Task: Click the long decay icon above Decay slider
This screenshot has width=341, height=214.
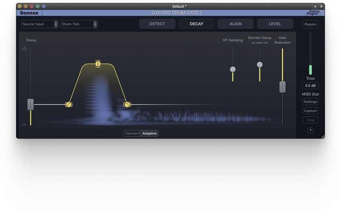Action: 25,49
